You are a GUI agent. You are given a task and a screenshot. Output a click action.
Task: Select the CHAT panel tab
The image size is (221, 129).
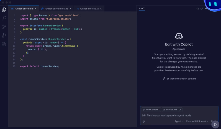click(142, 9)
